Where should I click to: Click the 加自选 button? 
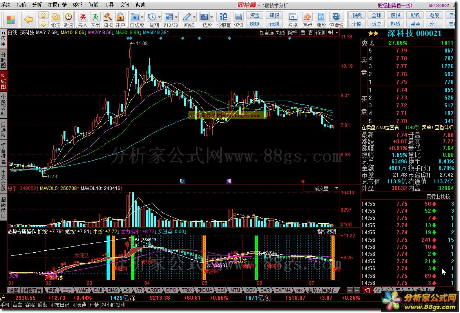click(267, 33)
